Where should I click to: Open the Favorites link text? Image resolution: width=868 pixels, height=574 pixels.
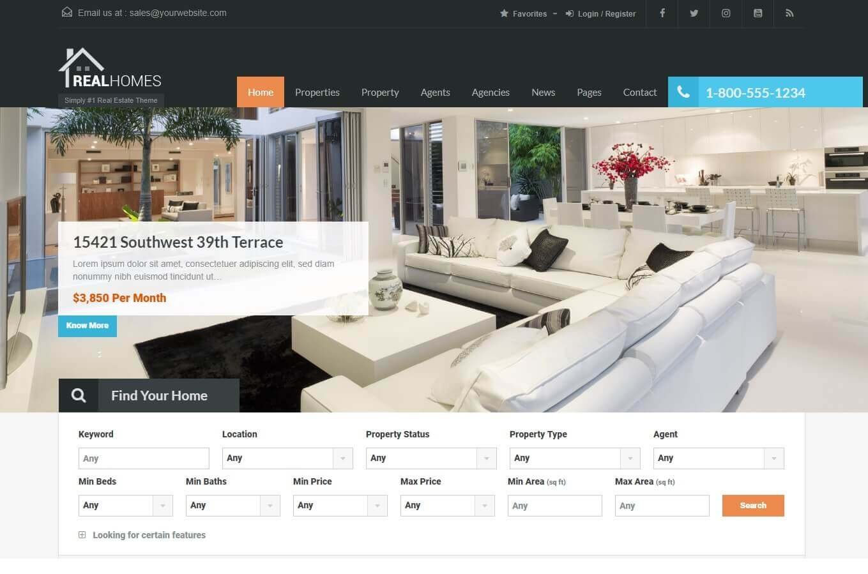pos(529,13)
